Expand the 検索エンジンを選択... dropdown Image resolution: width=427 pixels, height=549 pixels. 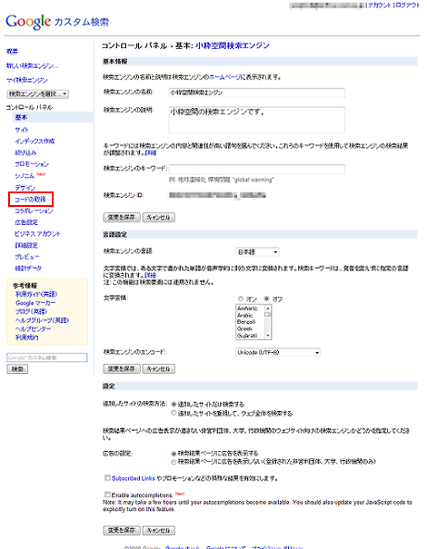click(37, 93)
